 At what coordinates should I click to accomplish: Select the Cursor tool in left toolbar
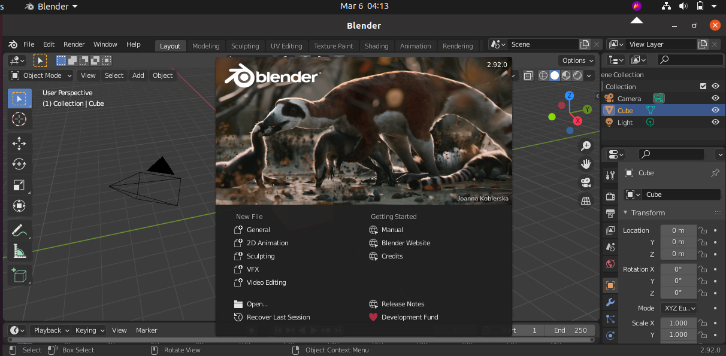(x=19, y=119)
